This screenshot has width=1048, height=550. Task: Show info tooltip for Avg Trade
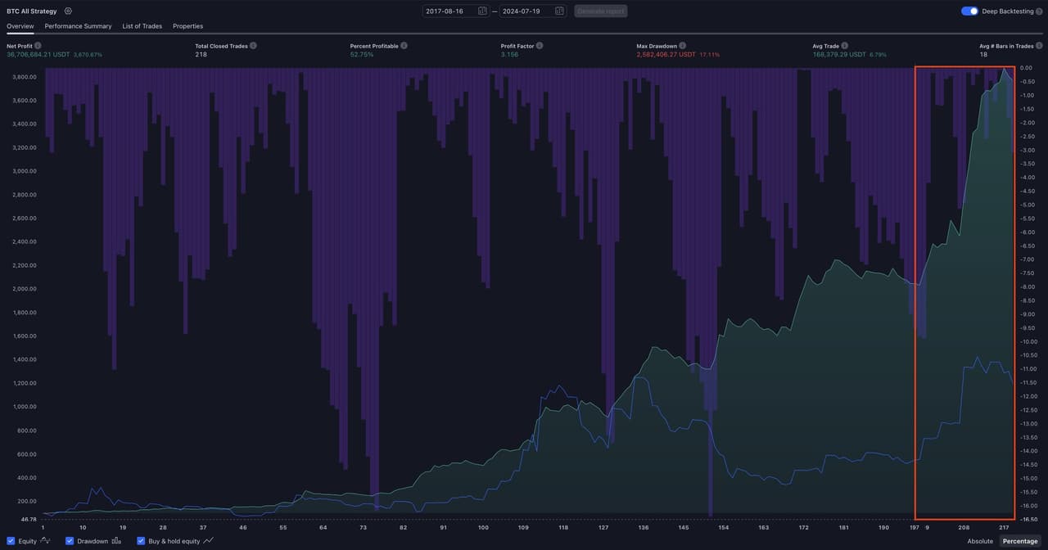[x=844, y=46]
